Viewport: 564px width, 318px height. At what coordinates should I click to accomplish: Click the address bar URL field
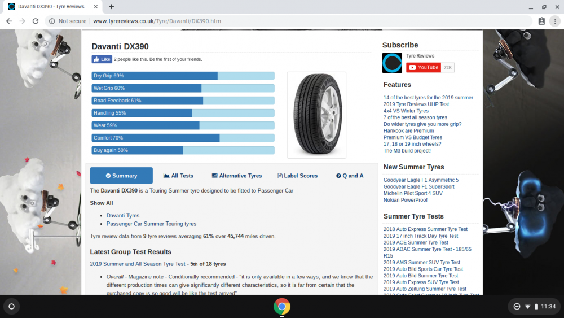[x=288, y=21]
